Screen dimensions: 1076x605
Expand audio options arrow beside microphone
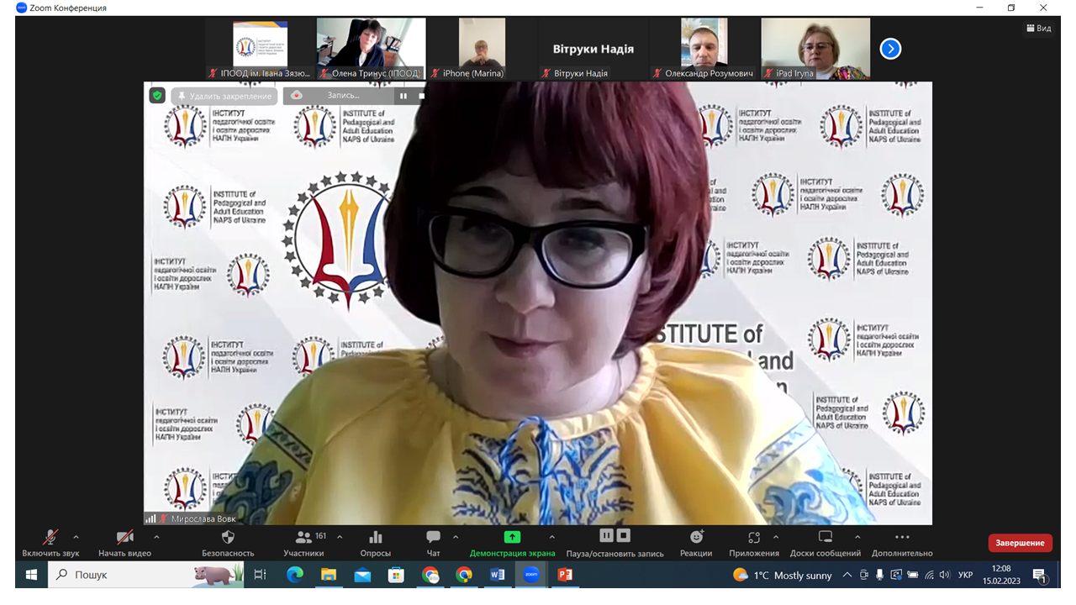[x=76, y=537]
